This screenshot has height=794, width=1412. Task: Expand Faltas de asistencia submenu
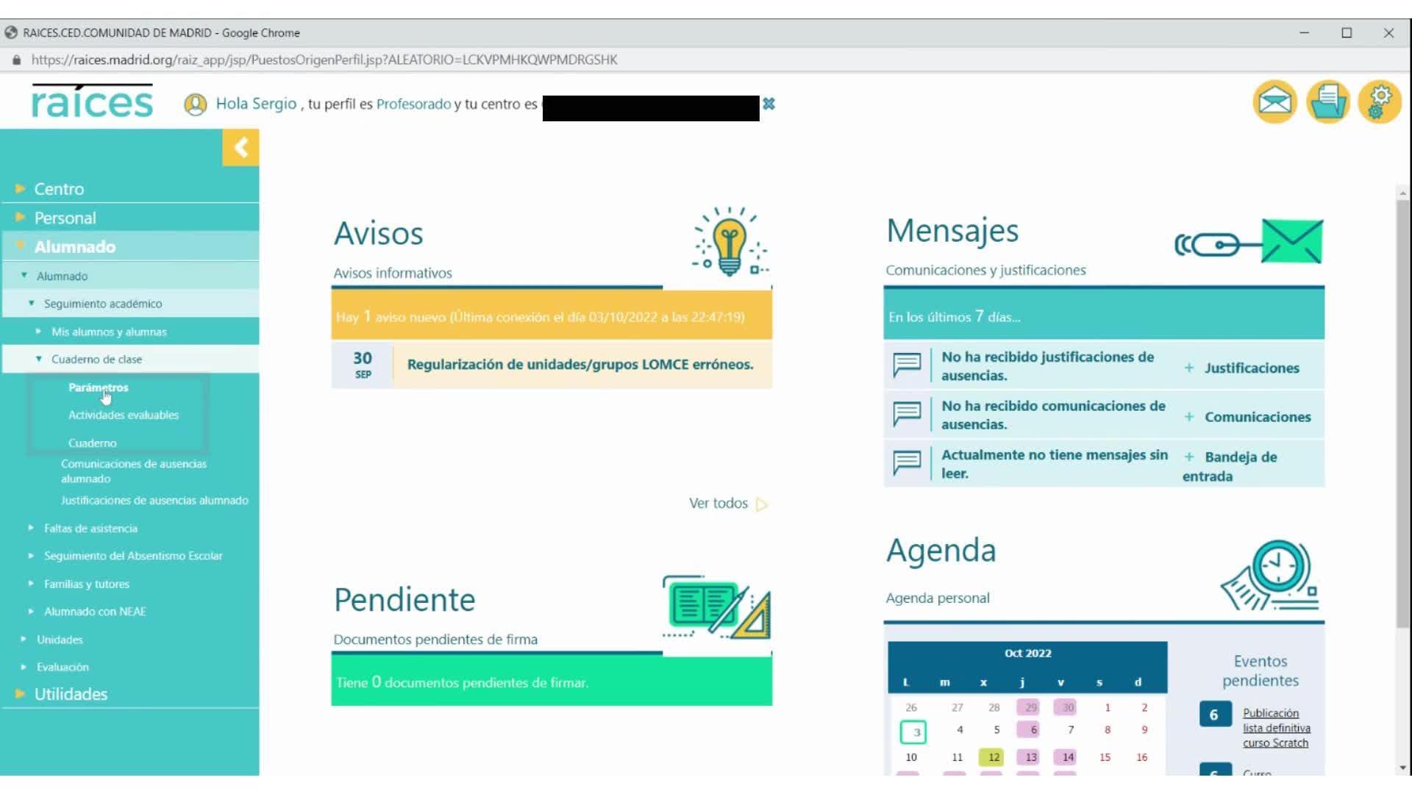click(90, 529)
